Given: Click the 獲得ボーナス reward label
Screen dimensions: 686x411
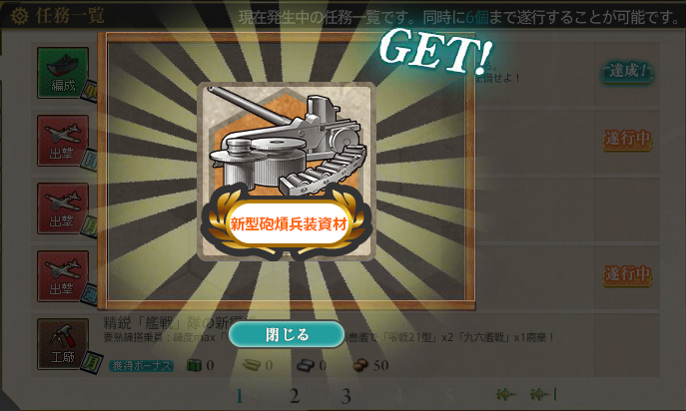Looking at the screenshot, I should coord(142,365).
